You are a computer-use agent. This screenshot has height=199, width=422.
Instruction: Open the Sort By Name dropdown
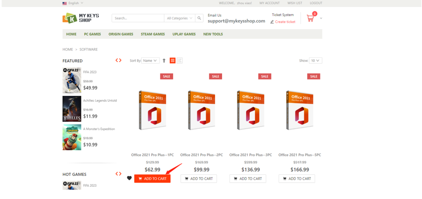point(150,61)
